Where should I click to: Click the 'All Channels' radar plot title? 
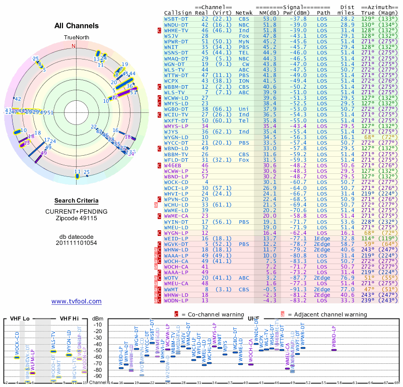click(77, 26)
